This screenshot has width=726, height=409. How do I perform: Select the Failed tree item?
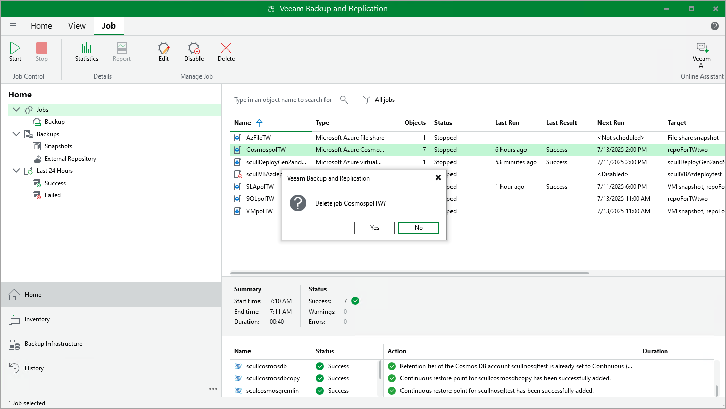[53, 195]
